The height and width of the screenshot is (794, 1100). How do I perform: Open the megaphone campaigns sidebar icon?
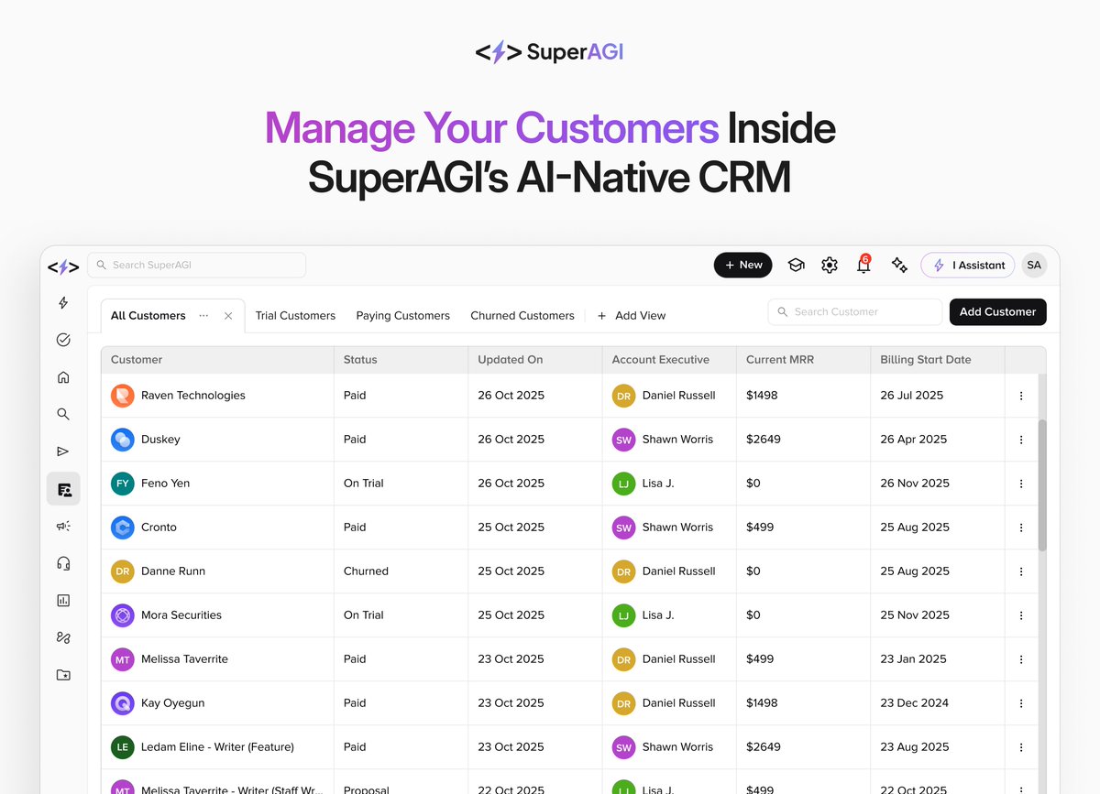tap(63, 526)
